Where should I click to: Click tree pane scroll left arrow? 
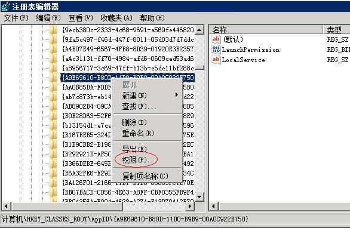click(6, 206)
